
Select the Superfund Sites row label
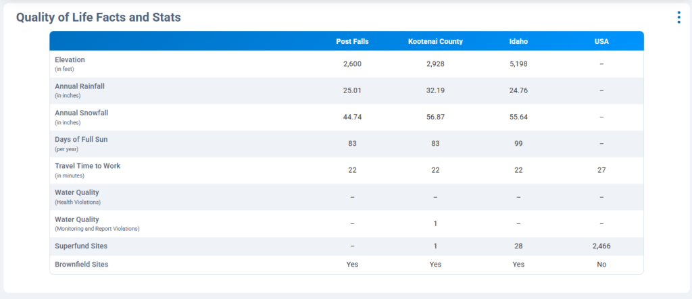[80, 246]
